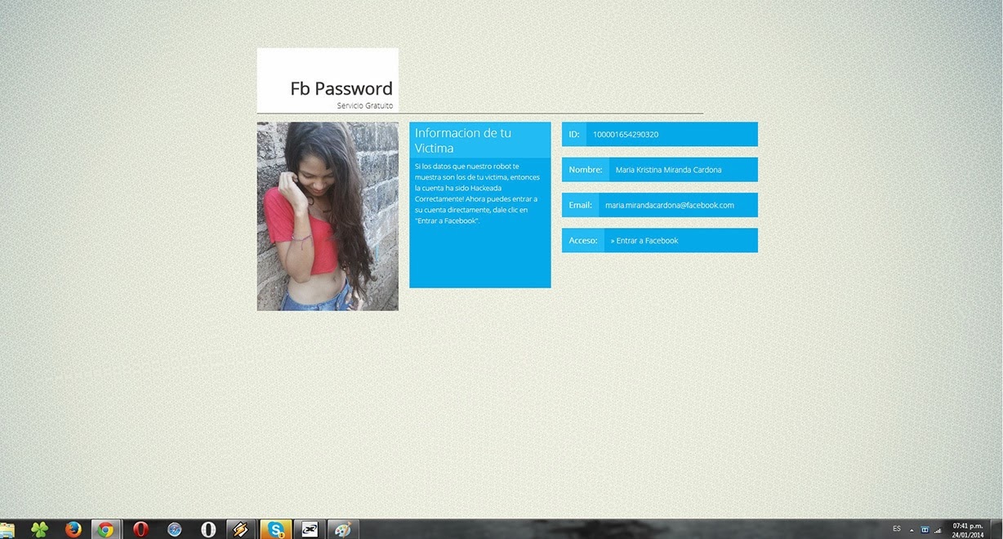1003x539 pixels.
Task: Launch Safari from the taskbar
Action: (x=174, y=529)
